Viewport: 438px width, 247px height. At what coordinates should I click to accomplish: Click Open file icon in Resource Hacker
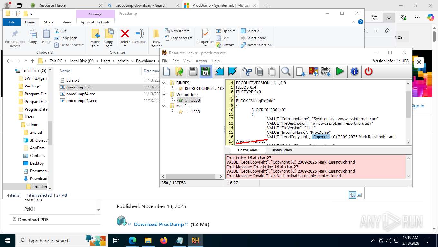pyautogui.click(x=179, y=71)
